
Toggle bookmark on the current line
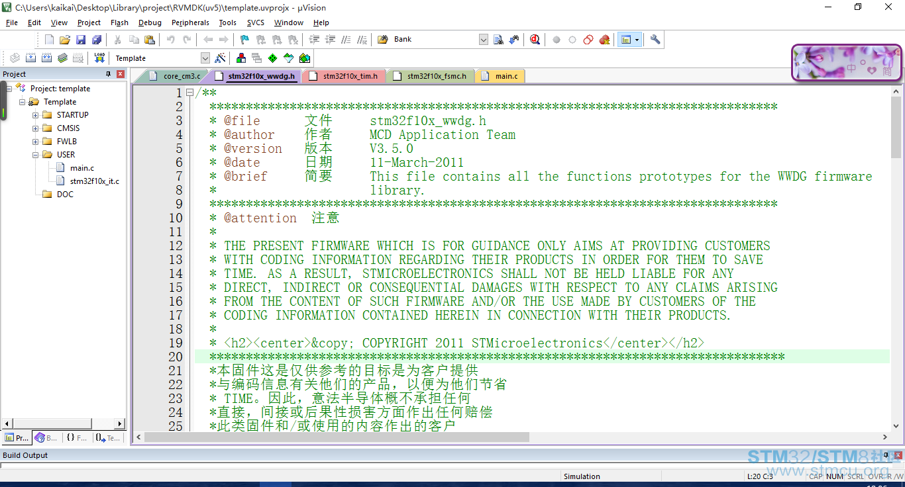coord(244,40)
